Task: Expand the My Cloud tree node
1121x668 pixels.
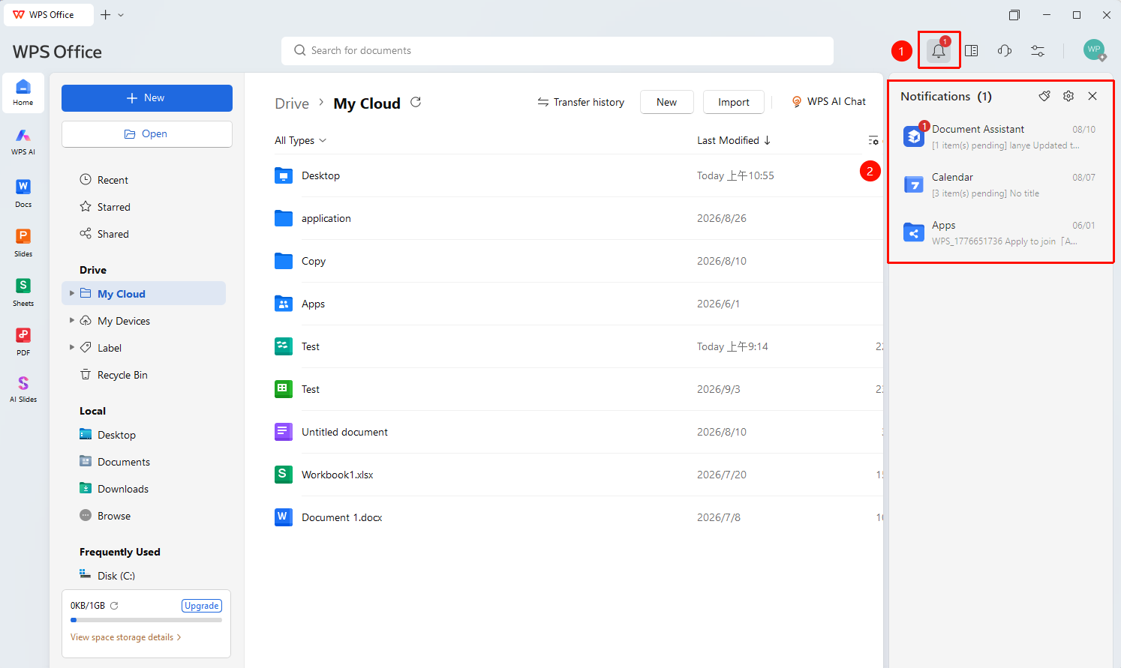Action: 72,293
